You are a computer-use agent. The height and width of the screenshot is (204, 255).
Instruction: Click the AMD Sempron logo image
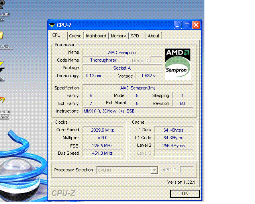(x=178, y=64)
